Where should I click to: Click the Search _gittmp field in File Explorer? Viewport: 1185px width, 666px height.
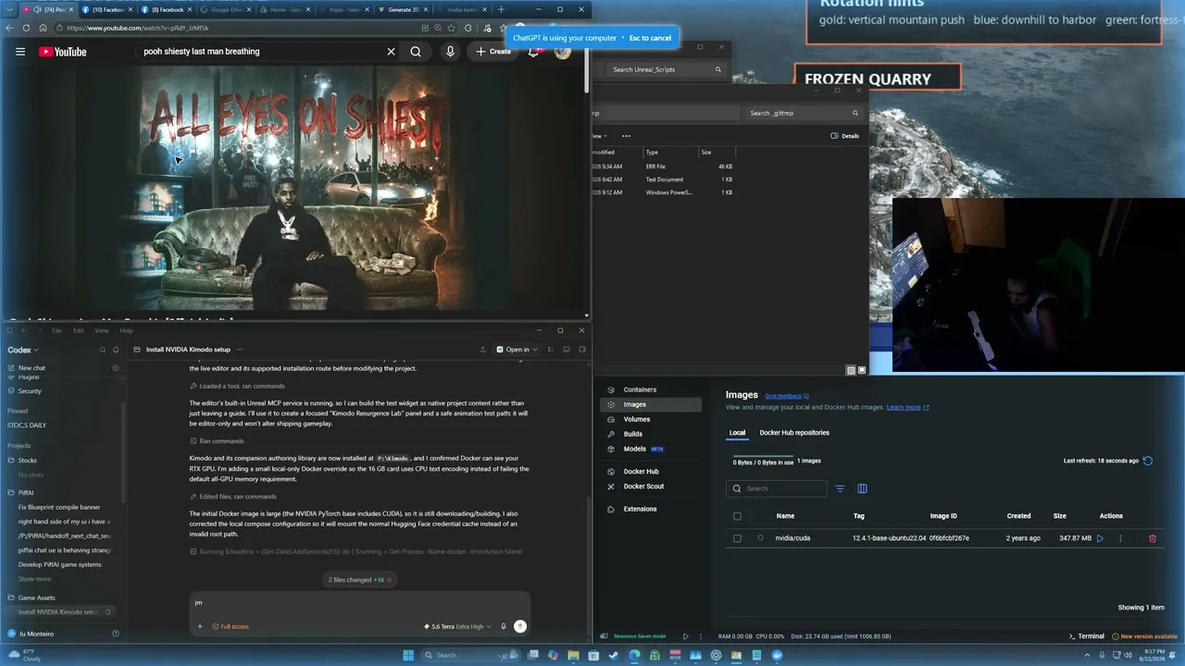coord(804,113)
